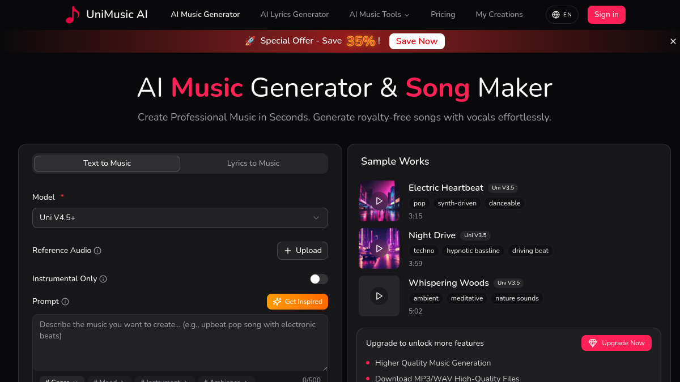Click the Night Drive title
Screen dimensions: 680x382
(x=432, y=235)
